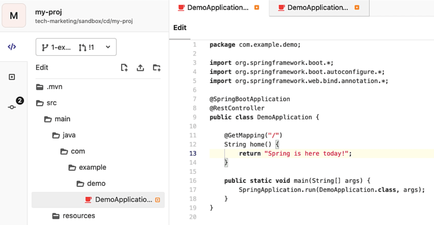Click the String home() line

[252, 144]
